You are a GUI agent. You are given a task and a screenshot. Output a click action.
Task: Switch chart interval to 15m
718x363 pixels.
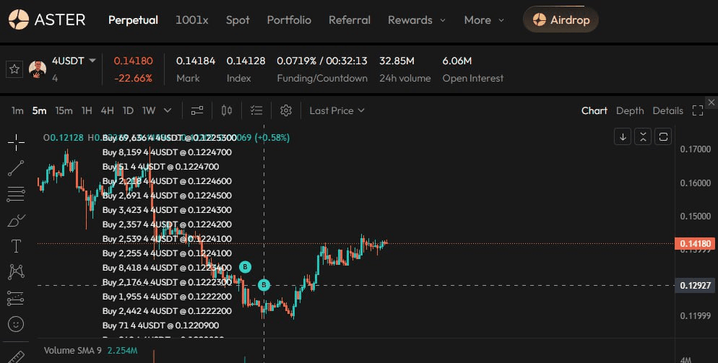pos(64,110)
